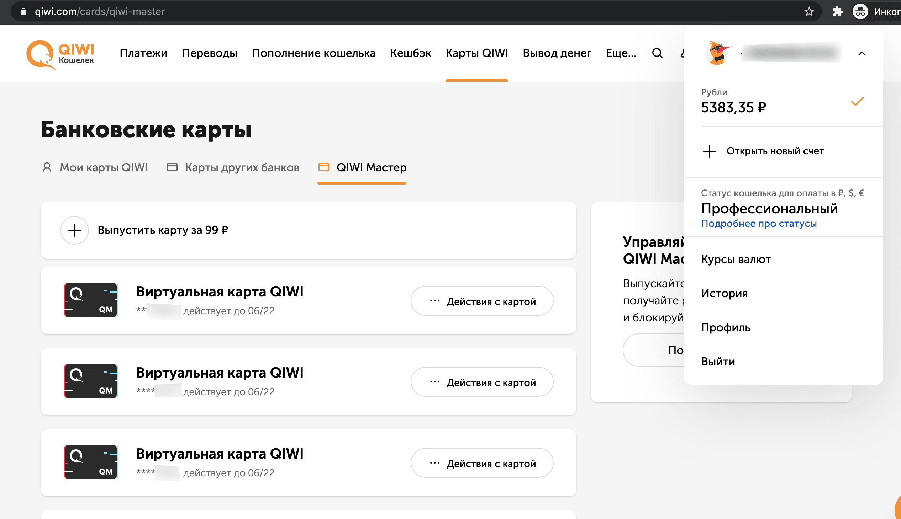Open the search magnifier icon
Viewport: 901px width, 519px height.
click(657, 53)
